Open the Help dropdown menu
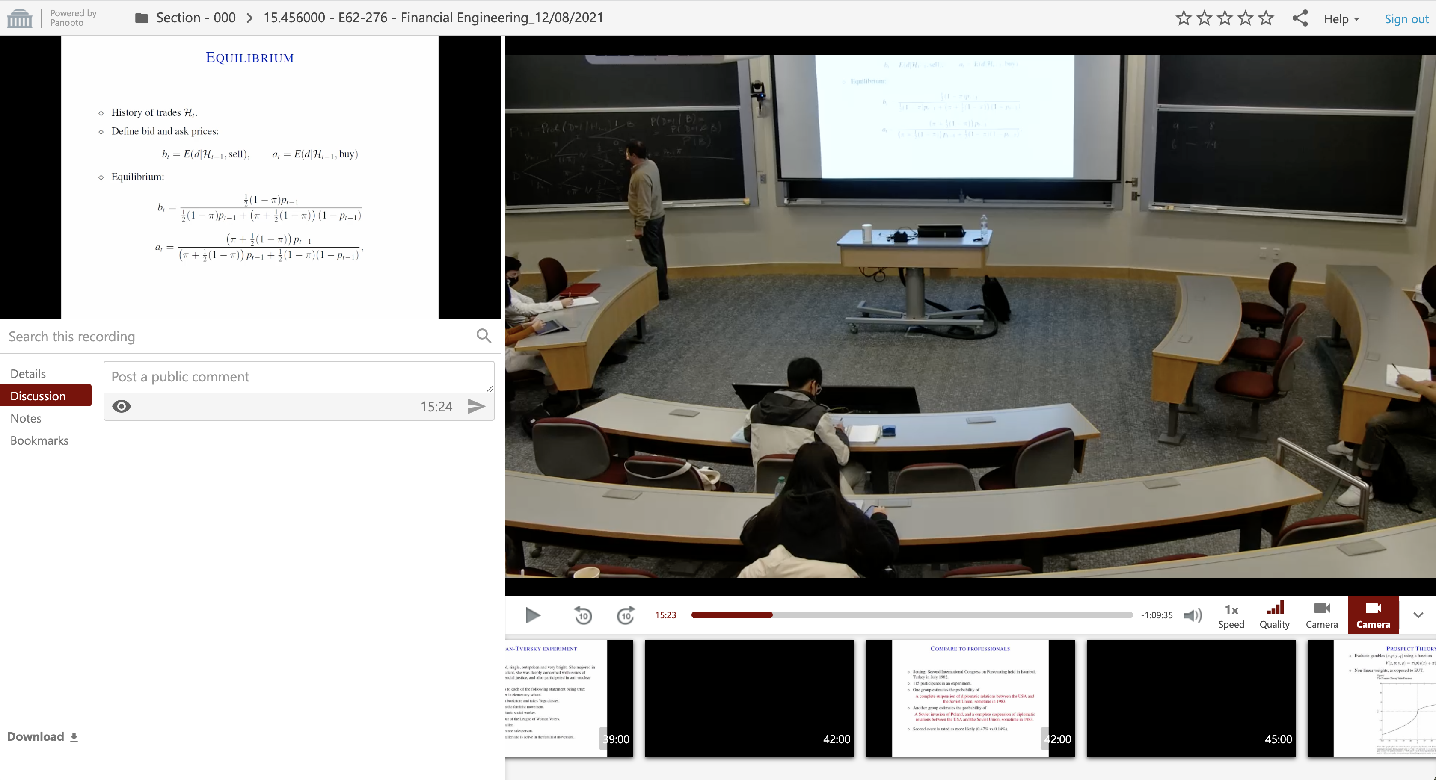Image resolution: width=1436 pixels, height=780 pixels. click(x=1341, y=19)
